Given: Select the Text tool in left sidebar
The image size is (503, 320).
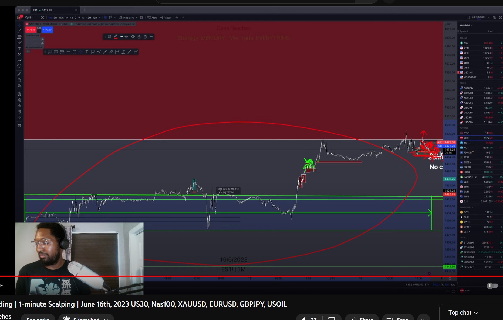Looking at the screenshot, I should [x=19, y=49].
